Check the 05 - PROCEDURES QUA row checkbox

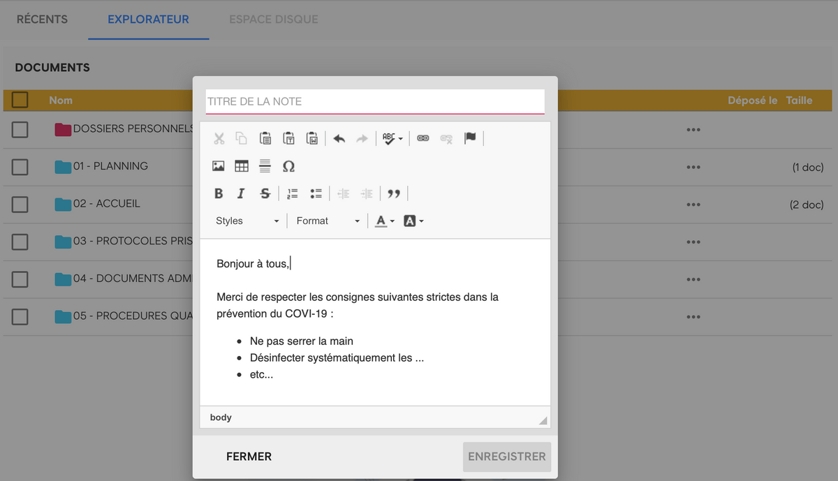click(20, 316)
